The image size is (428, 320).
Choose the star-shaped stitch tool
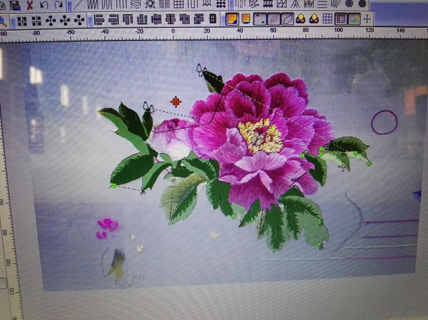(x=151, y=3)
